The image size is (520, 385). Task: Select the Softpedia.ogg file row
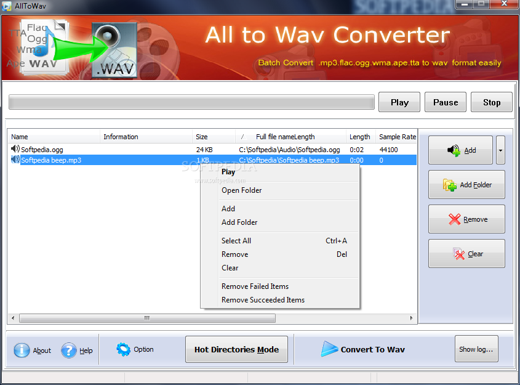tap(212, 150)
